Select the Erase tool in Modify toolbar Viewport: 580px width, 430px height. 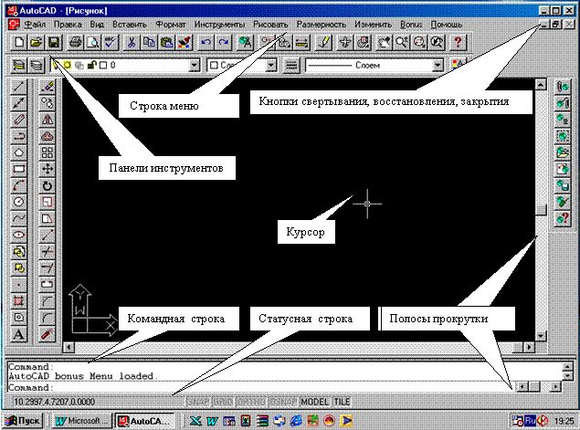pyautogui.click(x=47, y=87)
